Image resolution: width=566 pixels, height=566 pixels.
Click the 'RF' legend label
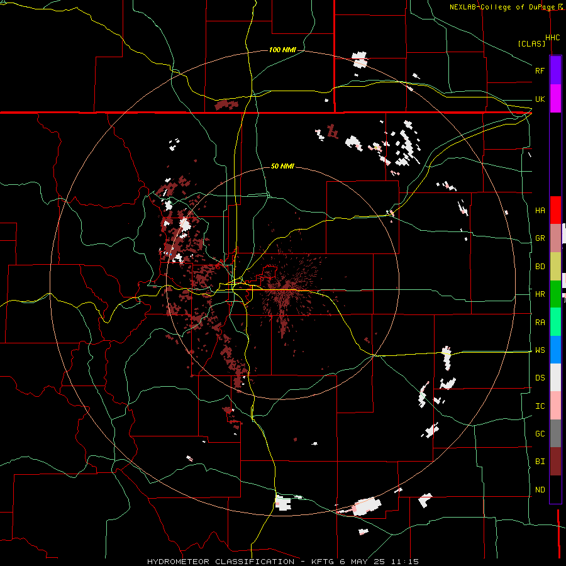pos(540,70)
